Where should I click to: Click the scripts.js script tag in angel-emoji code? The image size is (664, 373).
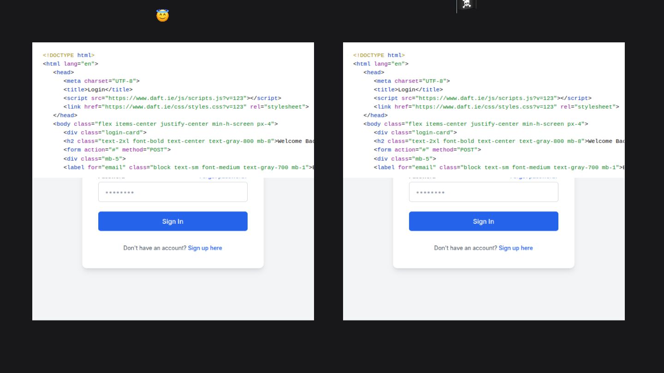pos(172,98)
